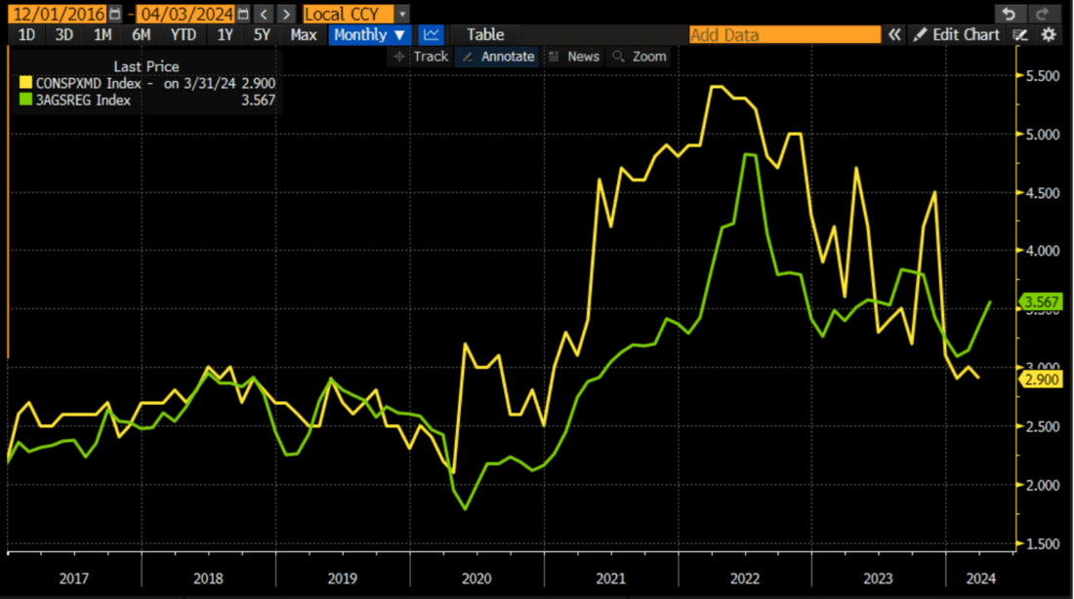The width and height of the screenshot is (1074, 599).
Task: Click the Add Data field
Action: pyautogui.click(x=784, y=34)
